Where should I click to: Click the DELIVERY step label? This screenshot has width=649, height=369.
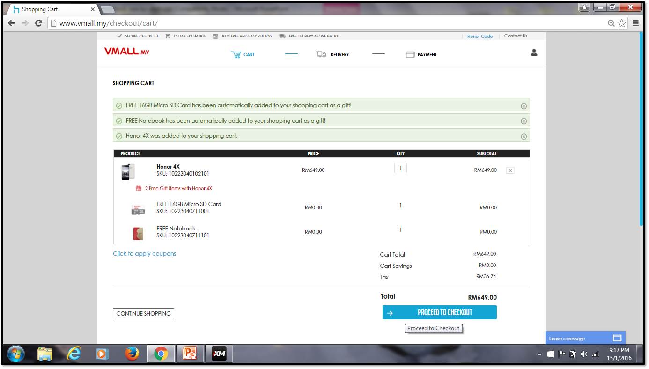(339, 55)
